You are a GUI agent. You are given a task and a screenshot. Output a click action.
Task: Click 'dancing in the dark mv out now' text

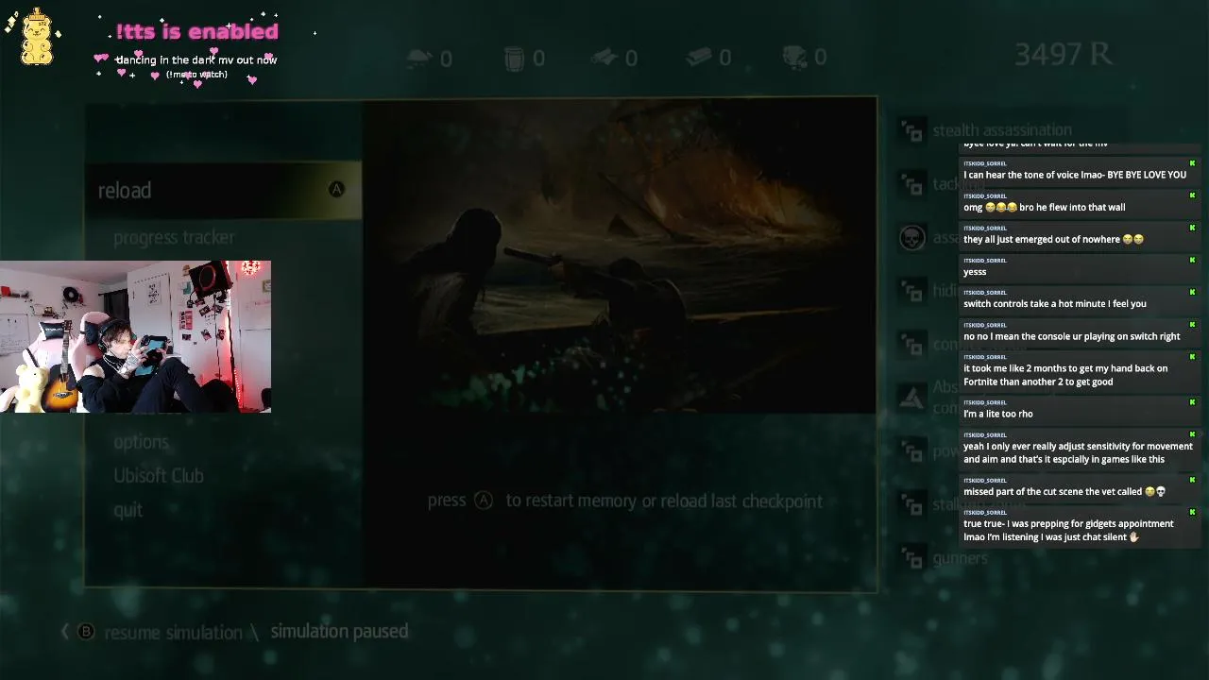tap(196, 59)
